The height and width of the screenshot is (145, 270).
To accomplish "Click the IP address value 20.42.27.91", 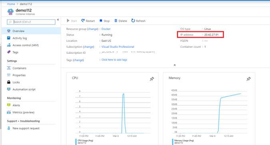I will (211, 35).
